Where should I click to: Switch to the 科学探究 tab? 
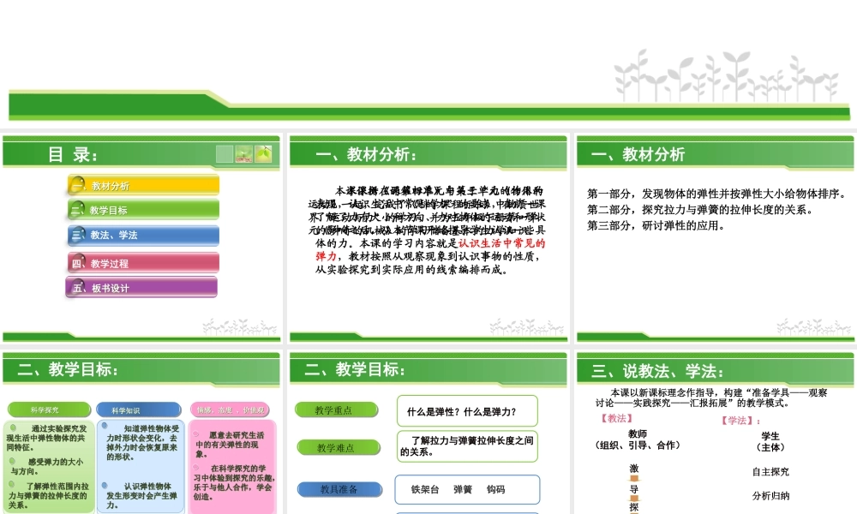coord(47,409)
